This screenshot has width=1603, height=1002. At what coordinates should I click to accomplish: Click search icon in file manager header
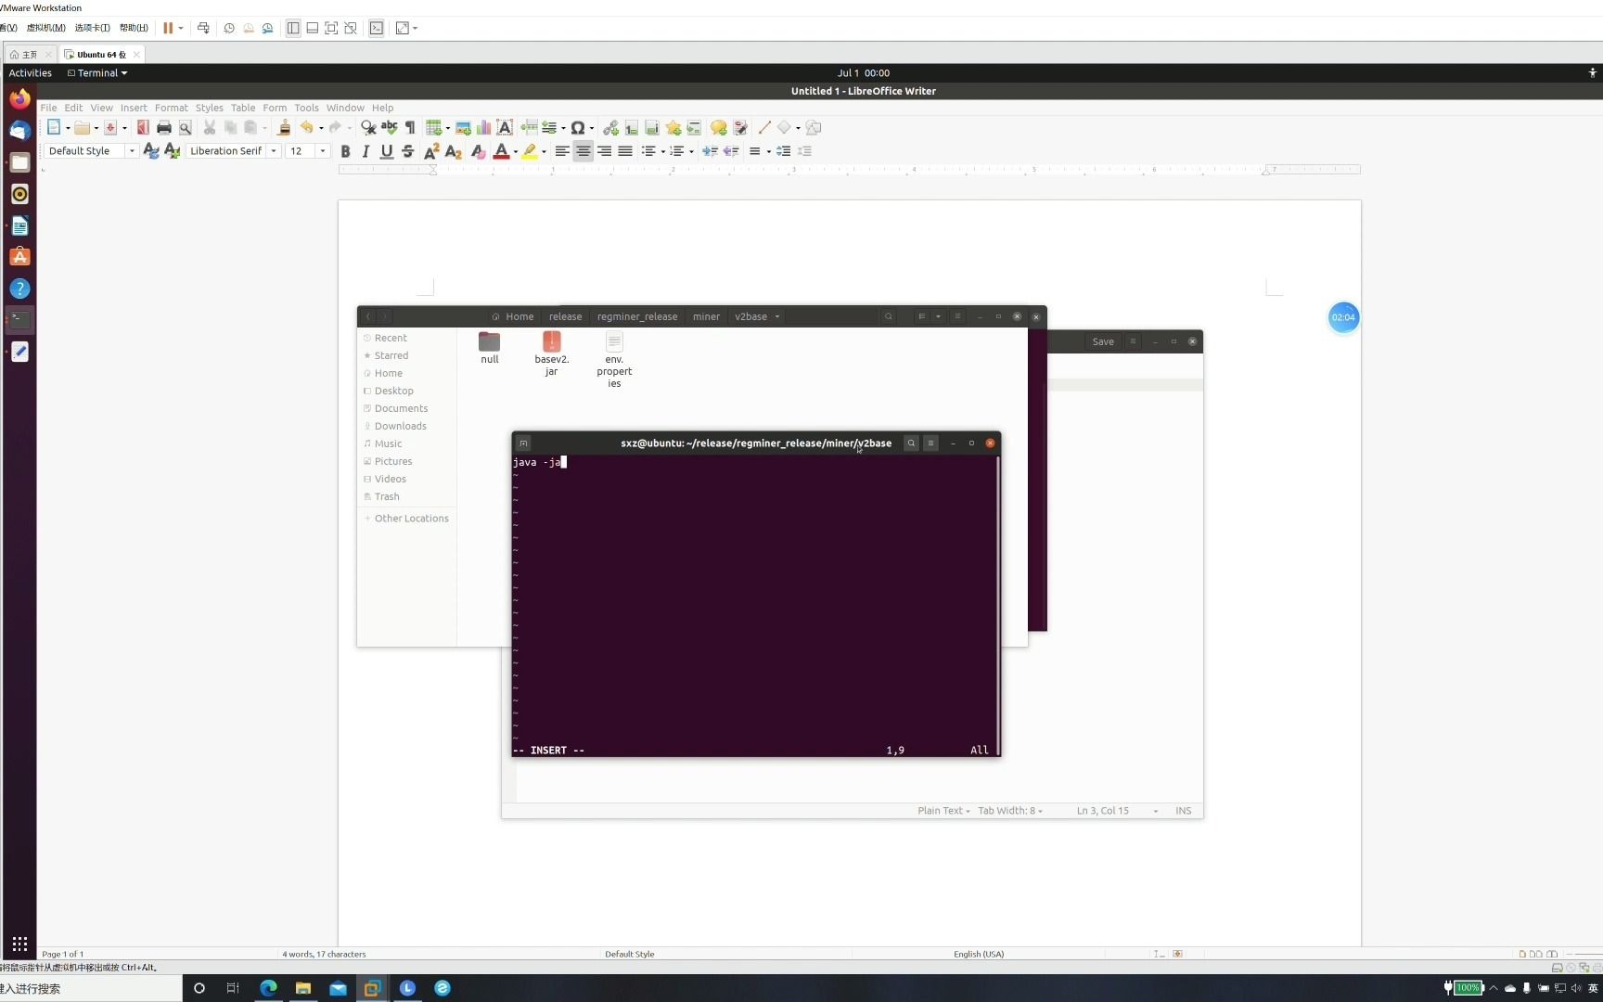click(889, 316)
